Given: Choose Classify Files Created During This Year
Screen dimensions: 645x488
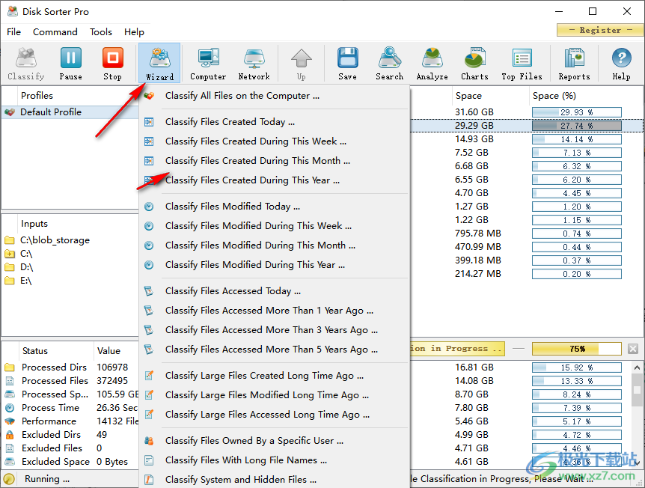Looking at the screenshot, I should click(275, 180).
